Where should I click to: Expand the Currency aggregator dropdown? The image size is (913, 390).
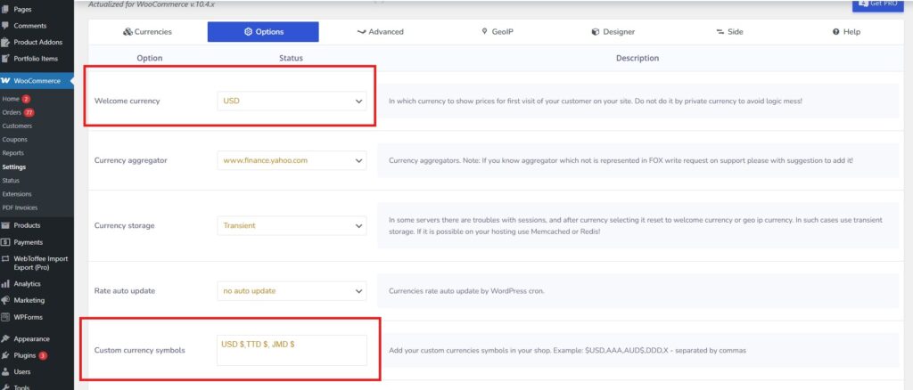[292, 161]
